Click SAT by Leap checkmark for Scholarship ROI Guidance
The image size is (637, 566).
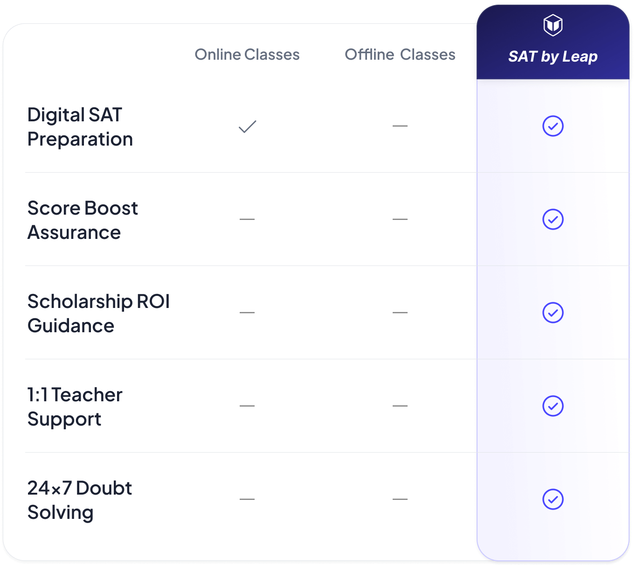click(x=553, y=313)
